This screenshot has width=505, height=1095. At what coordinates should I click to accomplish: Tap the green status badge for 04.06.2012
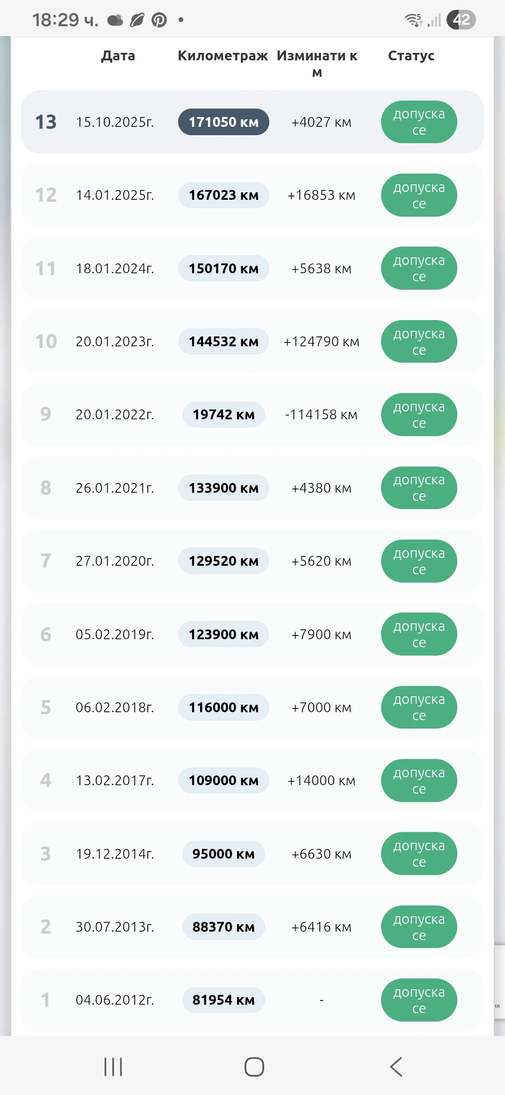point(419,1000)
